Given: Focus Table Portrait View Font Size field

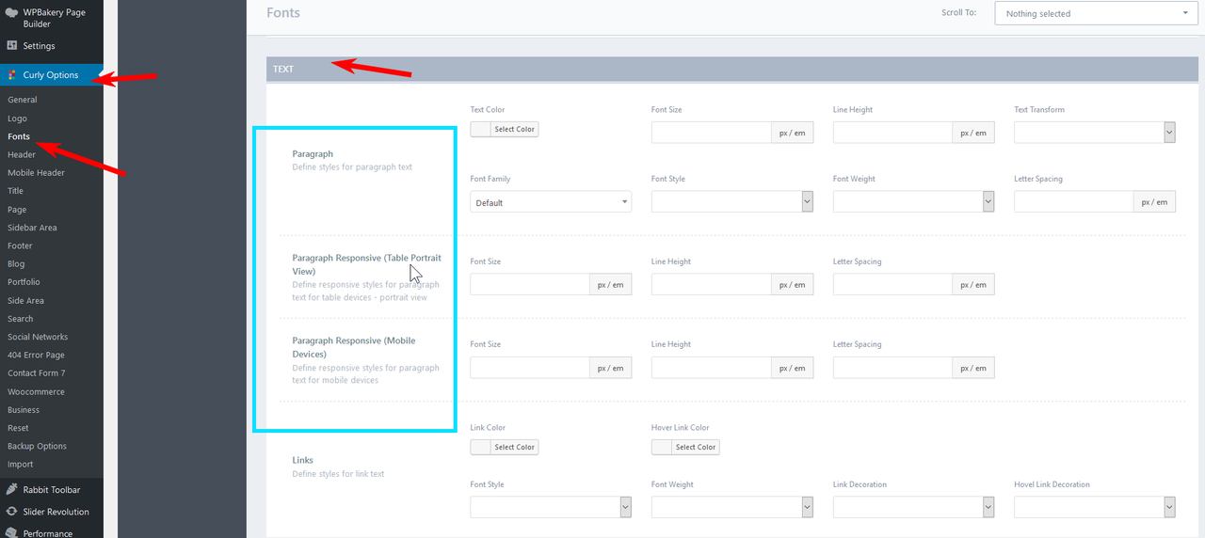Looking at the screenshot, I should click(530, 284).
